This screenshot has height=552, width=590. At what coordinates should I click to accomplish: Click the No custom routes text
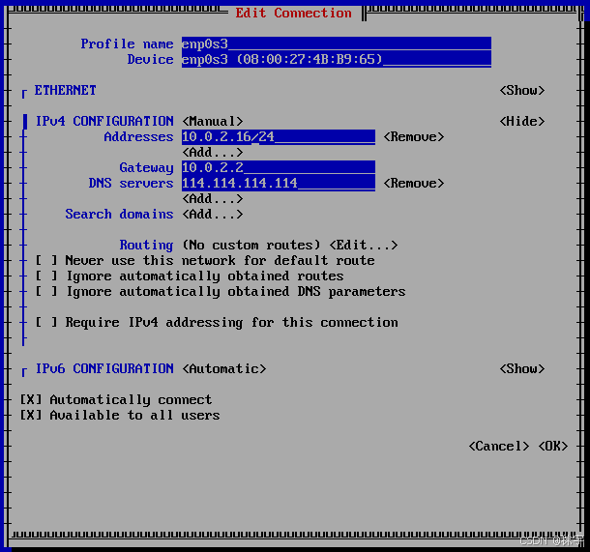(251, 246)
